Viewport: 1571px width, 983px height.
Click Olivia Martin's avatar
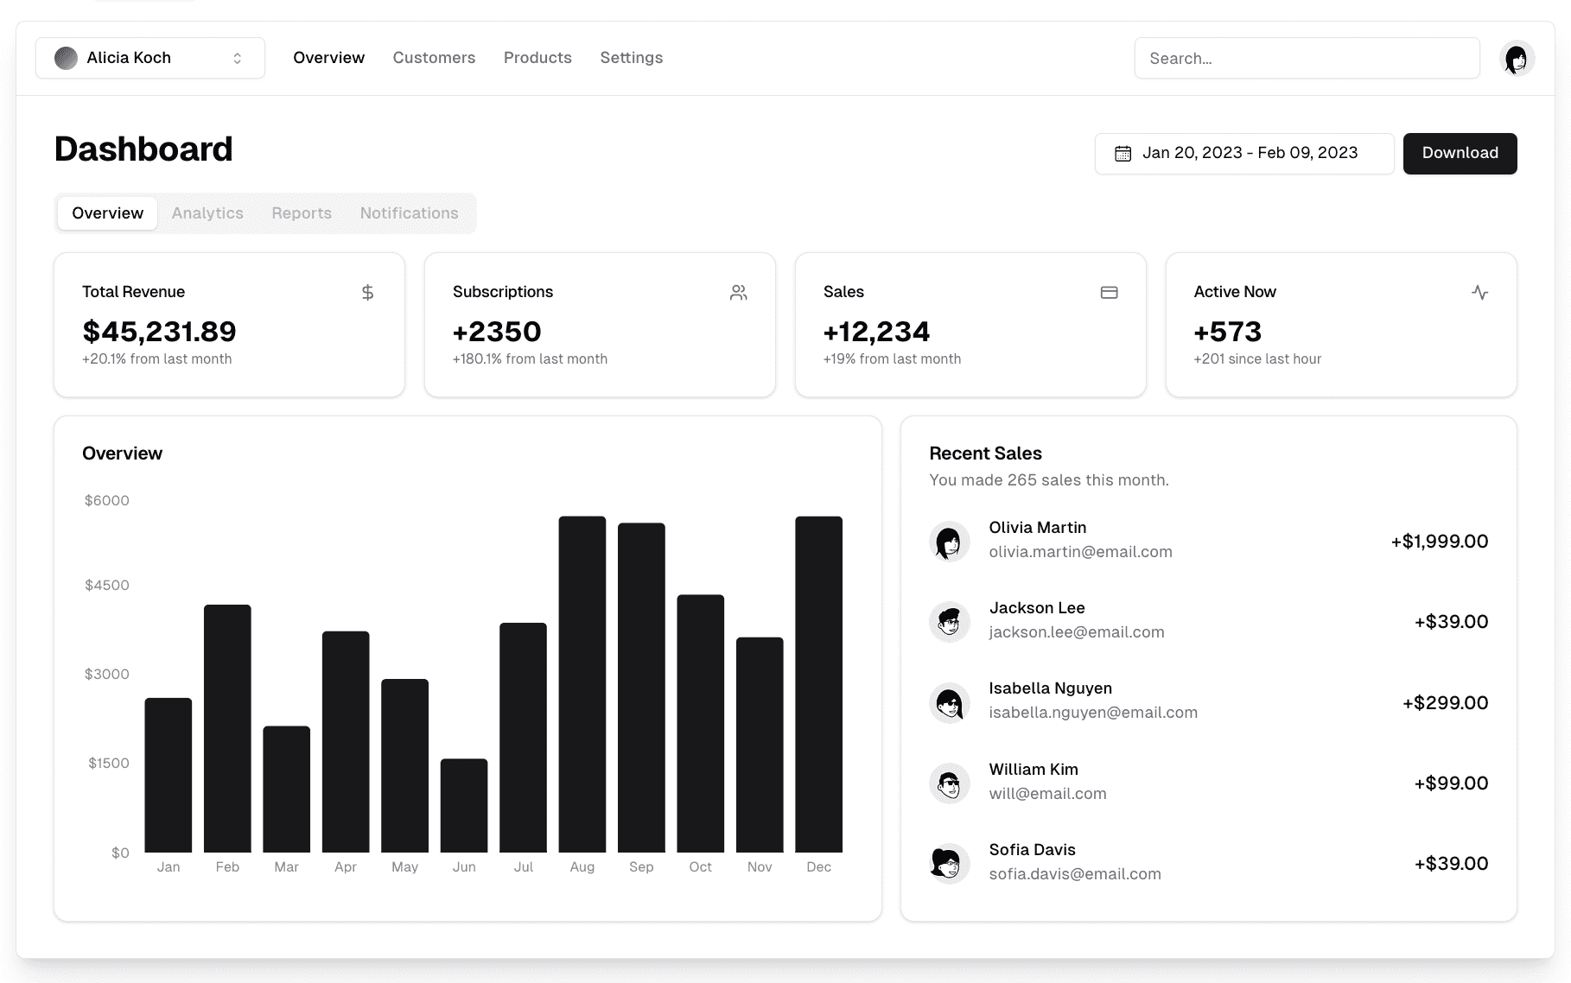tap(949, 542)
